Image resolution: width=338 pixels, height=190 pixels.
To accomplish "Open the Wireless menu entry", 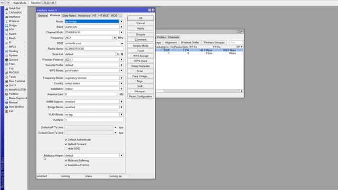I will click(14, 21).
